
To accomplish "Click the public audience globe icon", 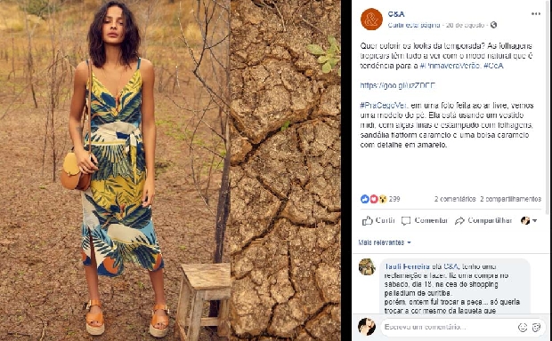I will click(x=493, y=25).
